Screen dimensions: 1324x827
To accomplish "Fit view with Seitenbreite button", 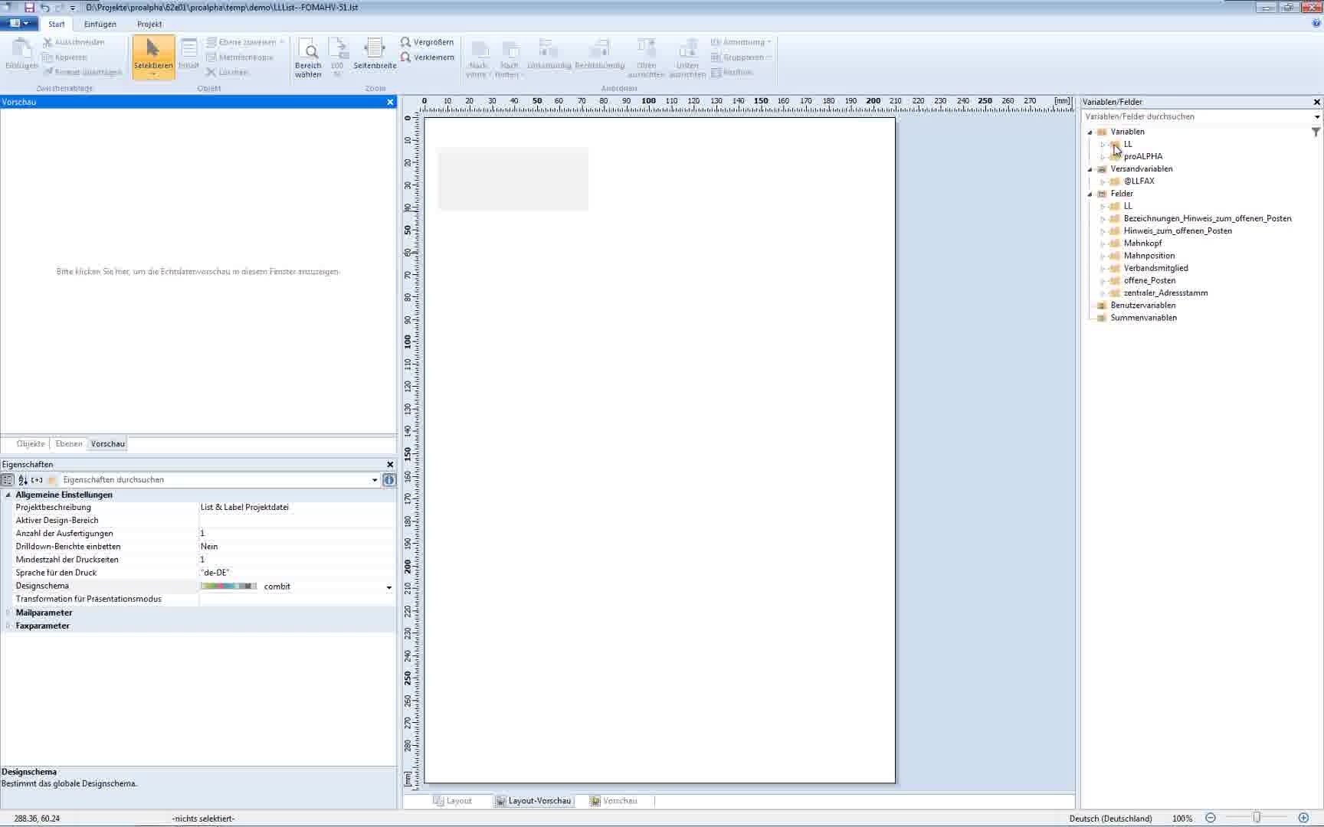I will coord(375,54).
